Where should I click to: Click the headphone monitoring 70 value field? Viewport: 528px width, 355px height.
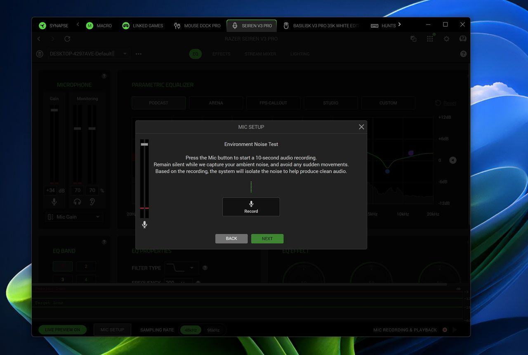(x=78, y=190)
